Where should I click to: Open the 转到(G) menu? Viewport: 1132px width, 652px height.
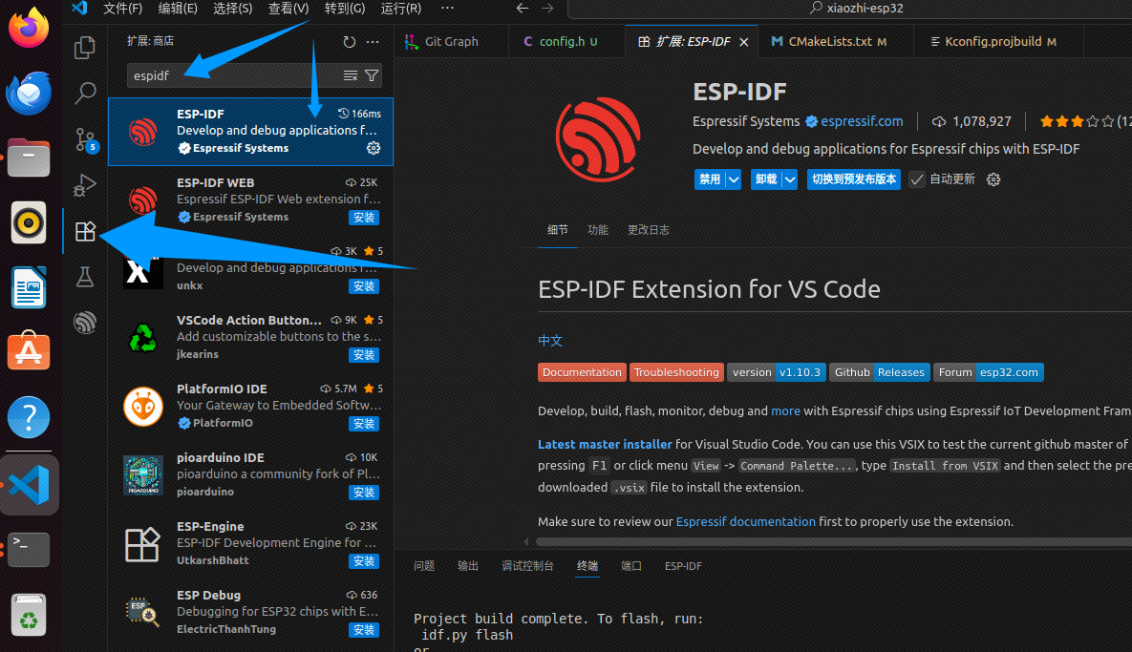click(344, 8)
